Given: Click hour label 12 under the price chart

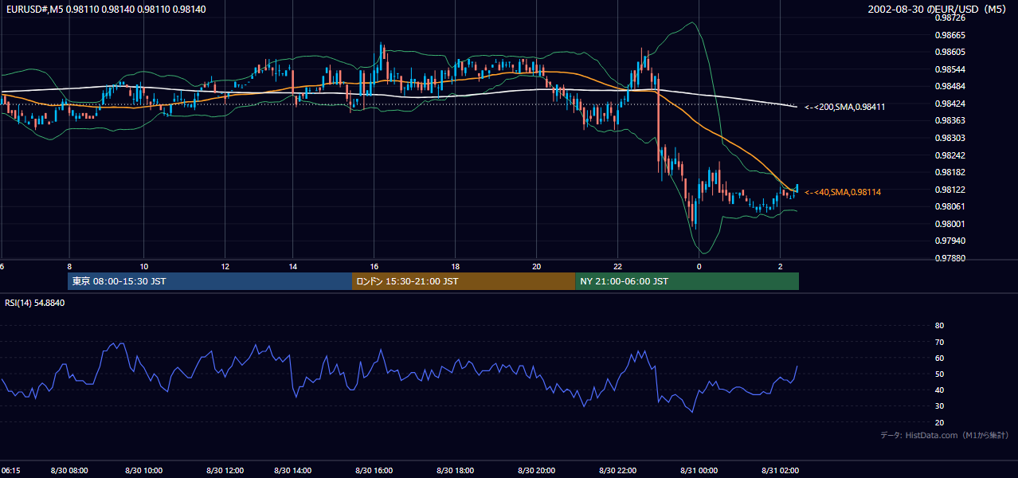Looking at the screenshot, I should [x=225, y=266].
